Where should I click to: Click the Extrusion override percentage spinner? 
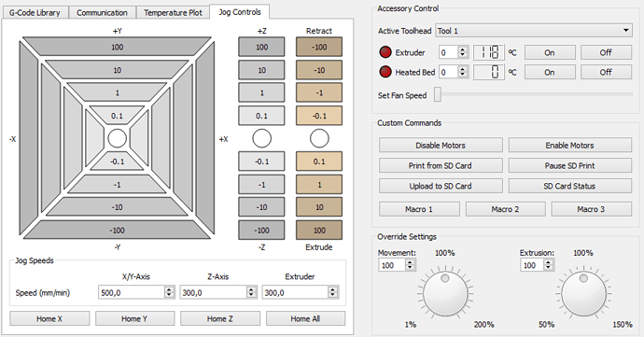538,265
